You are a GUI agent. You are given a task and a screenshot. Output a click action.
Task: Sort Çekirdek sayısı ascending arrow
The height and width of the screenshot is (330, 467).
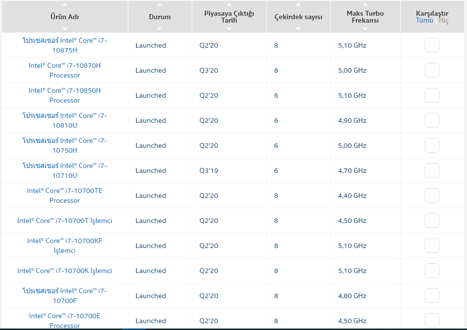pyautogui.click(x=298, y=5)
